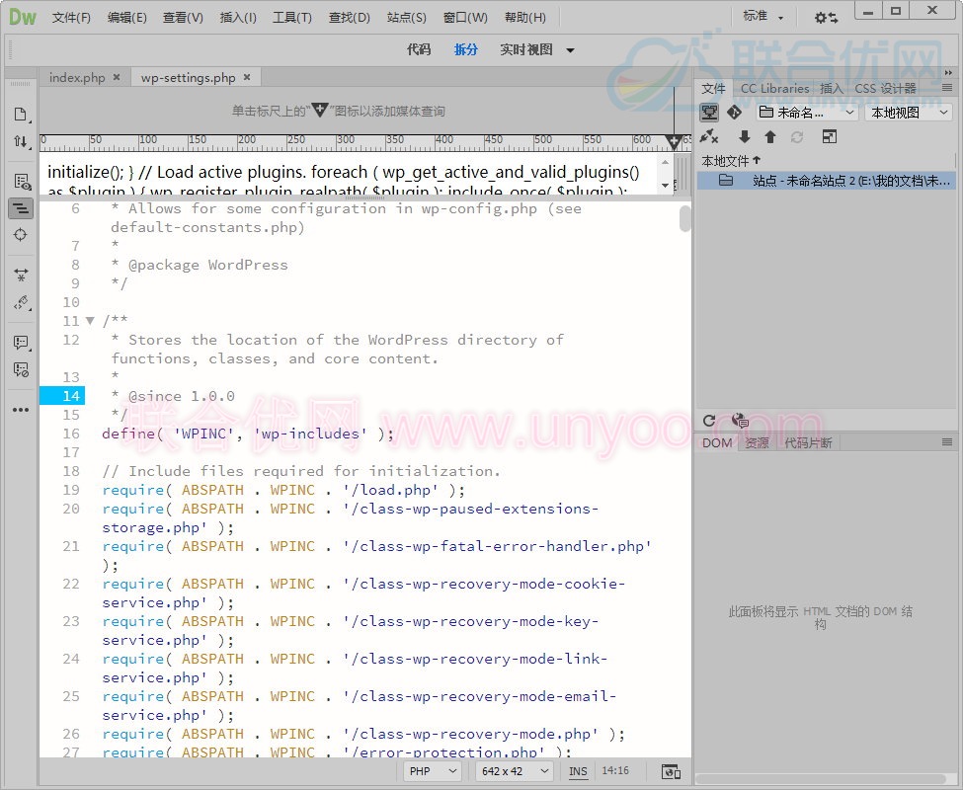Viewport: 963px width, 790px height.
Task: Close the index.php tab
Action: (117, 77)
